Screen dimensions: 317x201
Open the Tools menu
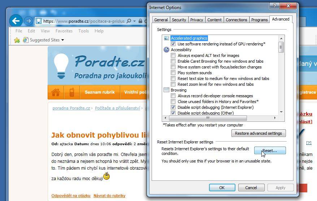84,31
